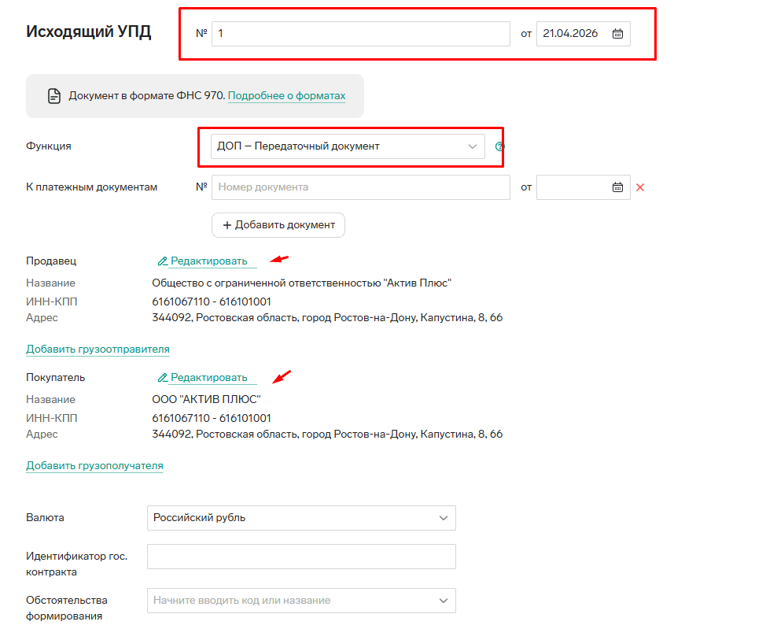Click the Добавить грузоотправителя link
This screenshot has height=640, width=766.
pyautogui.click(x=98, y=349)
